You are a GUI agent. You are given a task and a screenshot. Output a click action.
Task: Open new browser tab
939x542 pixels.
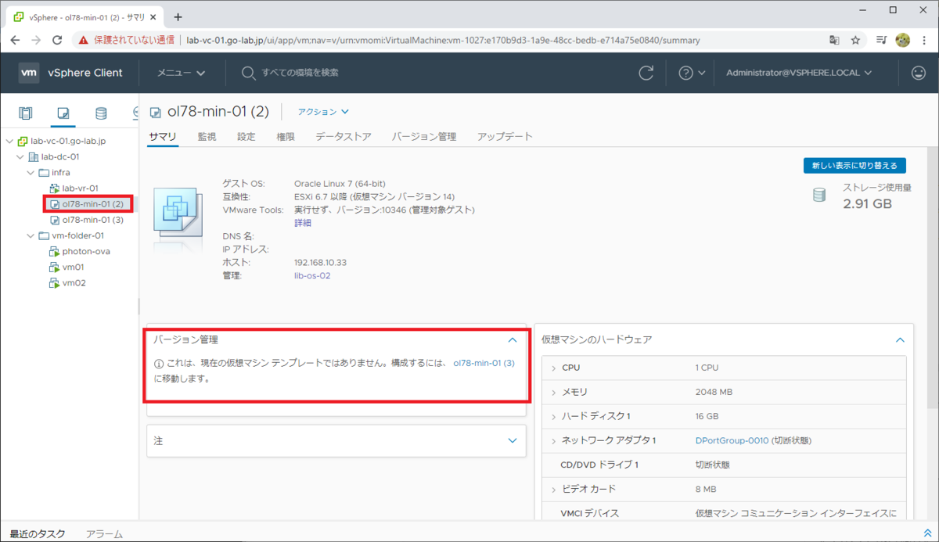[178, 16]
